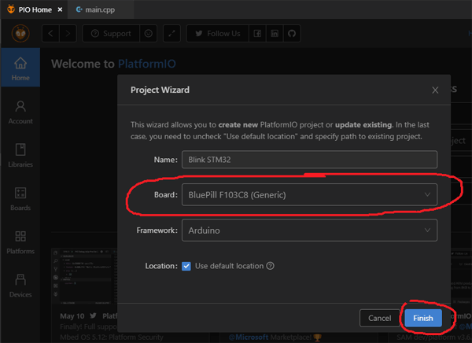Close the Project Wizard dialog
Image resolution: width=472 pixels, height=343 pixels.
tap(435, 90)
